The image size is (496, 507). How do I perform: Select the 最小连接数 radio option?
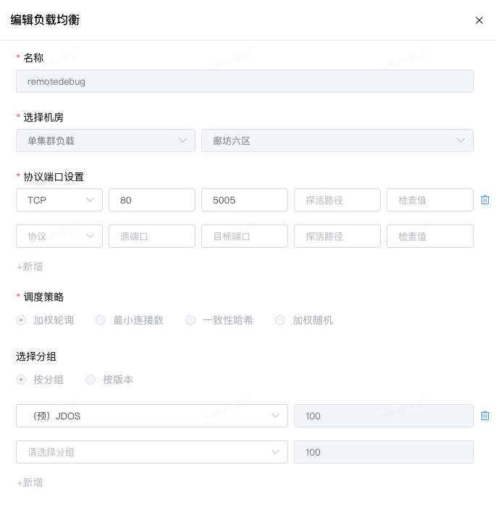pos(101,320)
